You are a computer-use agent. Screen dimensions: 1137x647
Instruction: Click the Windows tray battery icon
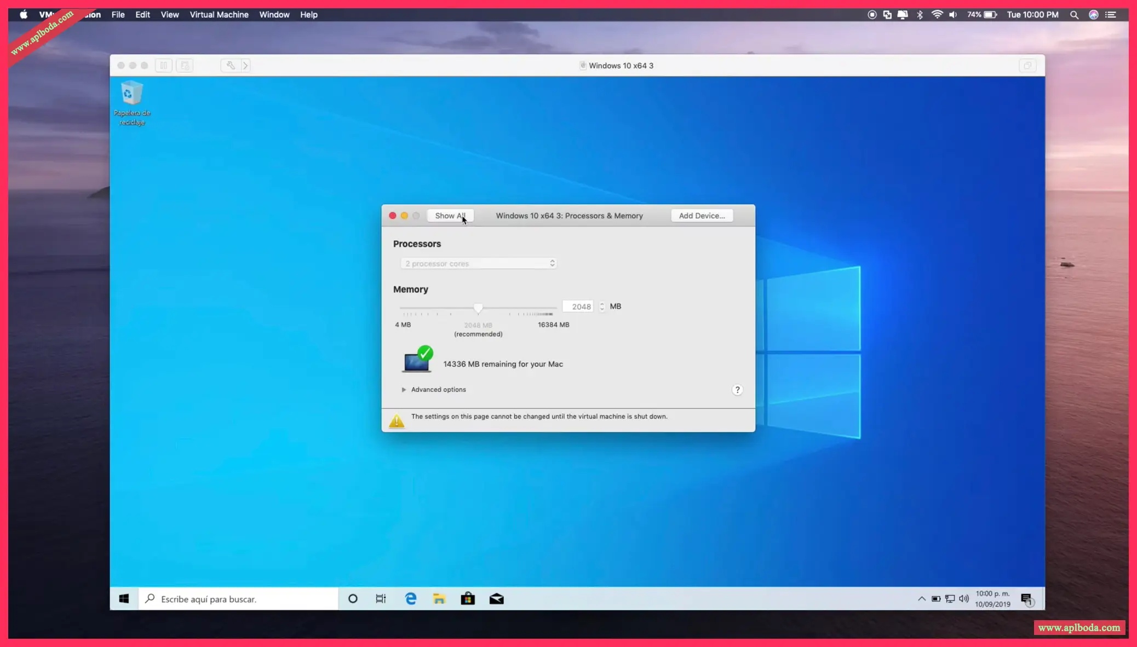(x=936, y=599)
